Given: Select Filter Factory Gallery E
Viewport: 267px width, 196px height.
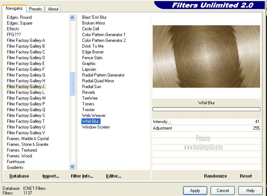Looking at the screenshot, I should pos(26,64).
